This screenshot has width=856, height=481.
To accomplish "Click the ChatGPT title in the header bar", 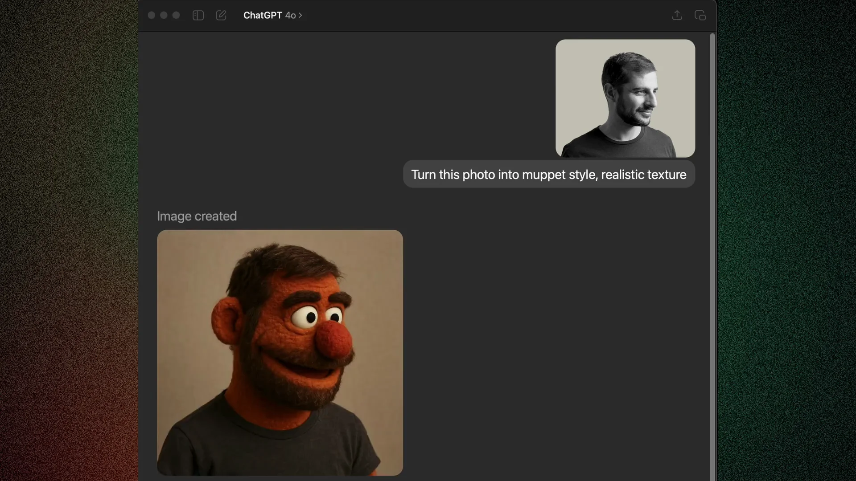I will tap(262, 15).
